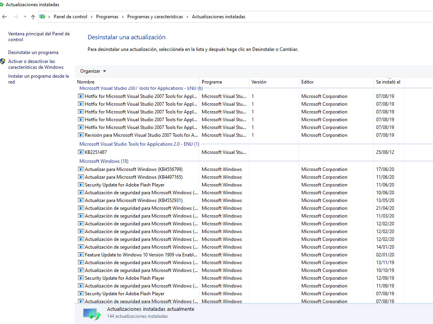Open the Organizar dropdown menu
This screenshot has width=433, height=324.
coord(93,71)
